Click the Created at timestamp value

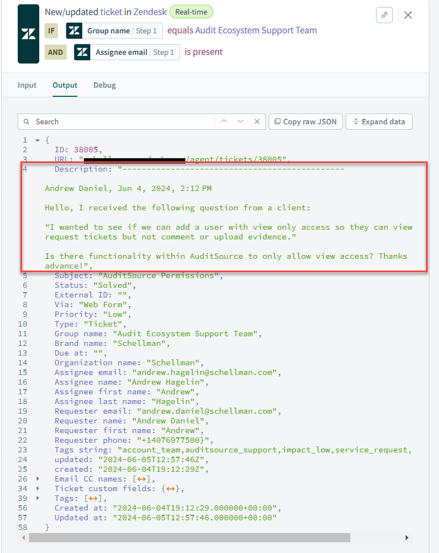[195, 508]
